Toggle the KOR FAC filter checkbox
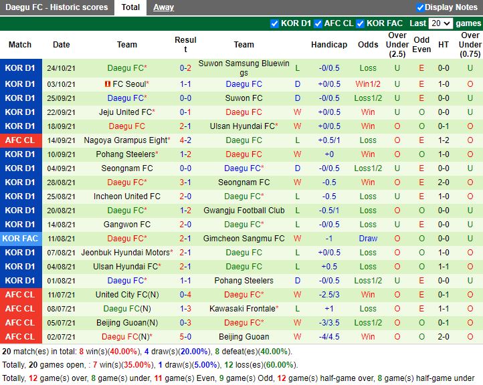This screenshot has width=483, height=385. [x=360, y=23]
